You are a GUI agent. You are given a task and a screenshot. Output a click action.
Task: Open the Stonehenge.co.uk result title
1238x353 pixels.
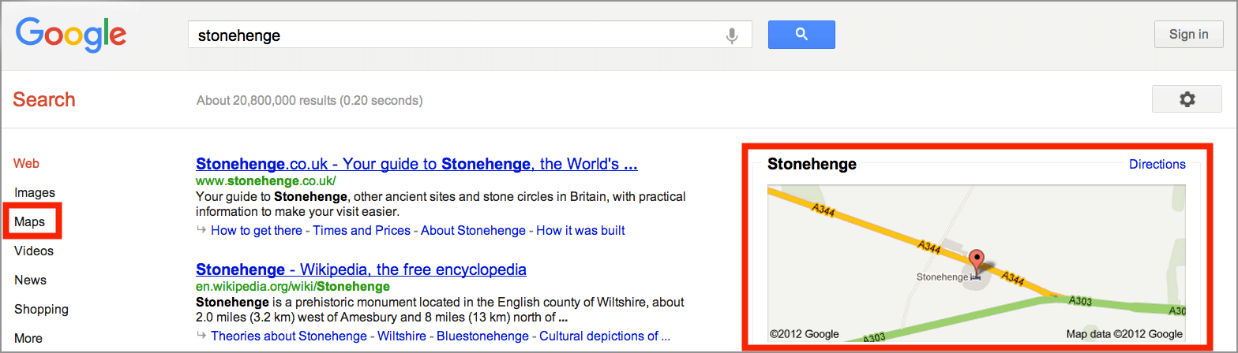coord(416,165)
